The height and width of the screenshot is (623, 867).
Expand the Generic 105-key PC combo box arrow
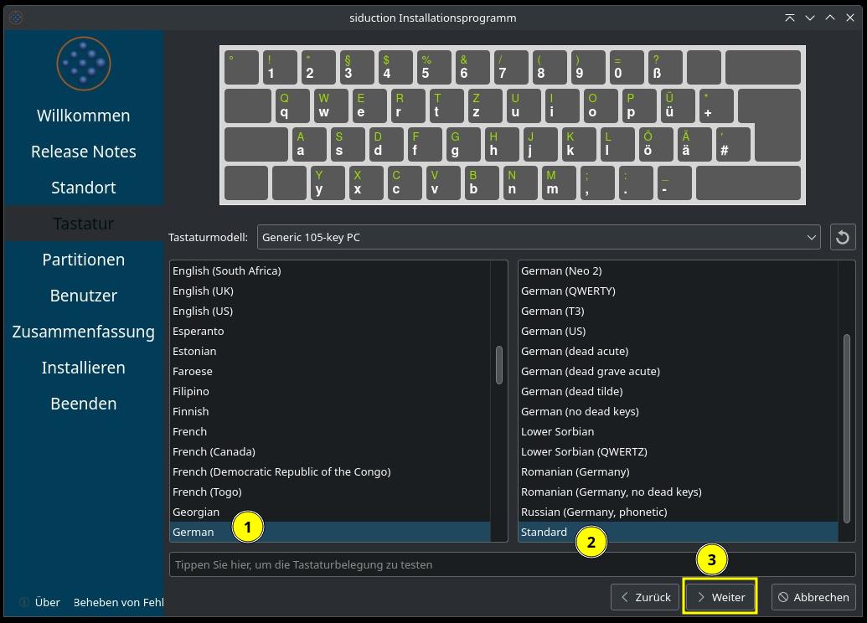[x=811, y=237]
